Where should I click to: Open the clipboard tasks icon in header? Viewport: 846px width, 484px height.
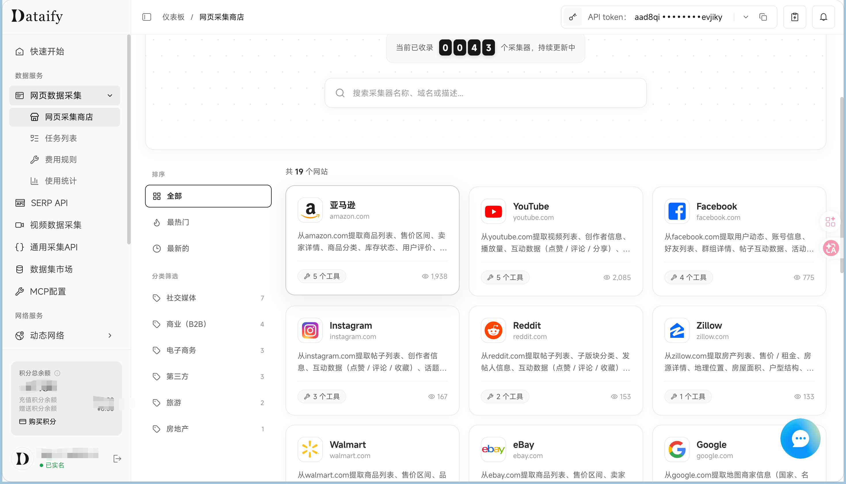[x=795, y=17]
